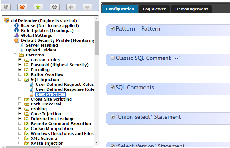Toggle the 'Select Version' Statement checkbox
230x148 pixels.
click(x=112, y=146)
